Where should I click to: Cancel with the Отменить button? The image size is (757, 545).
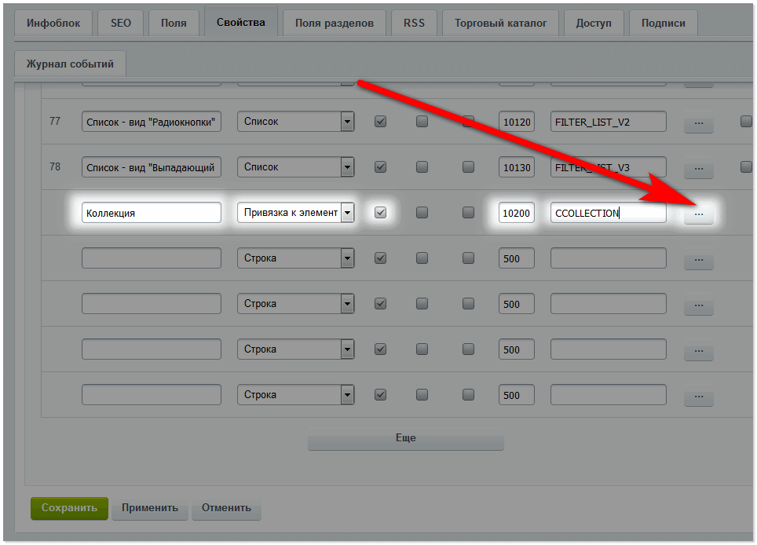pos(226,508)
